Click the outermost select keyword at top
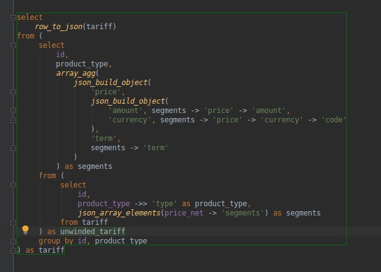This screenshot has width=381, height=272. [x=30, y=17]
